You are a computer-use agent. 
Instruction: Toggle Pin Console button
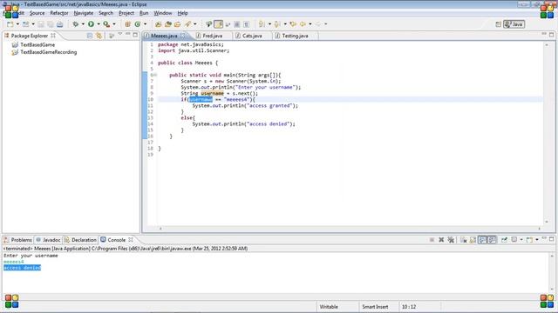point(504,240)
